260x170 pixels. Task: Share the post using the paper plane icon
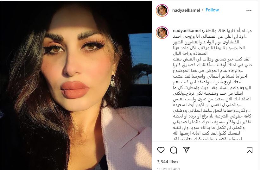click(186, 150)
